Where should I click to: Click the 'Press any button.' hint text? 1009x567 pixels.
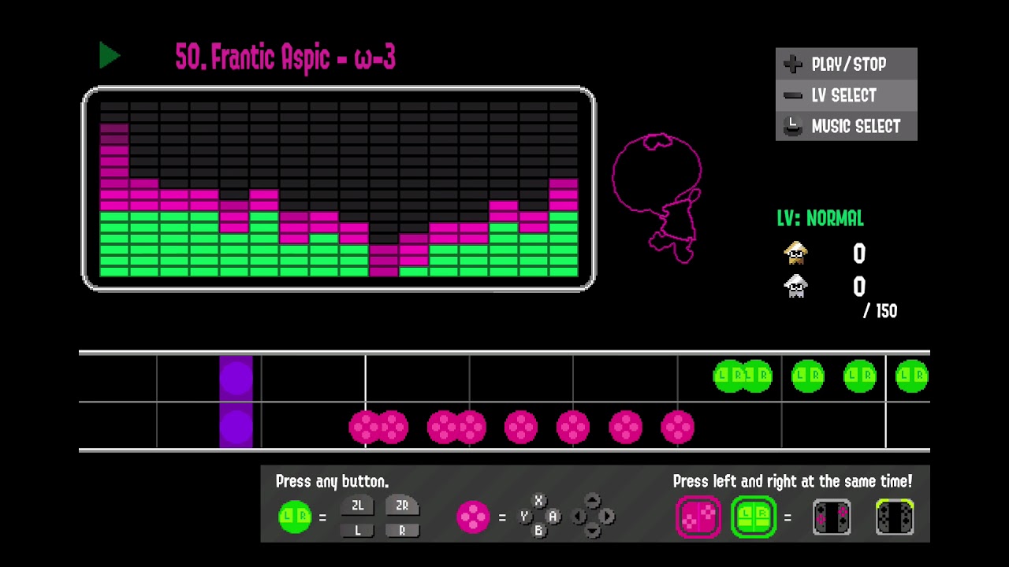(332, 482)
